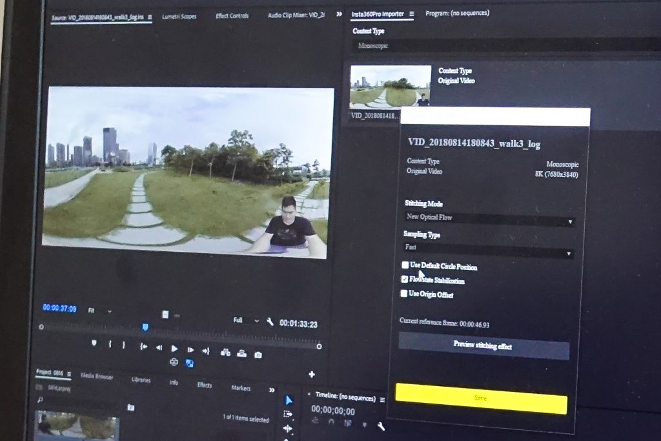Show more Project panel tabs chevron
This screenshot has width=661, height=441.
272,389
